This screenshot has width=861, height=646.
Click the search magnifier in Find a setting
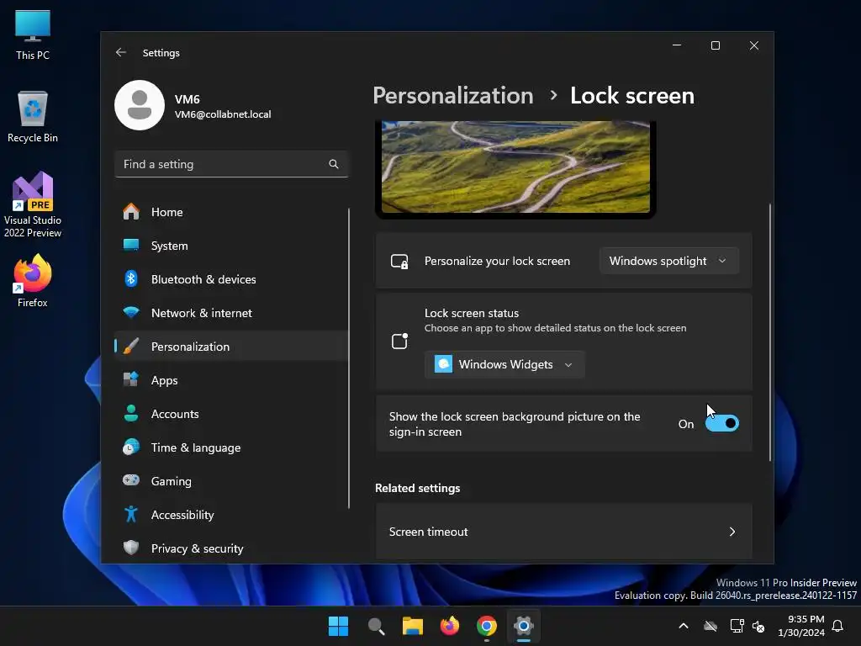(333, 164)
